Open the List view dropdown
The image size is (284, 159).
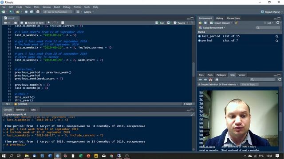(x=268, y=23)
